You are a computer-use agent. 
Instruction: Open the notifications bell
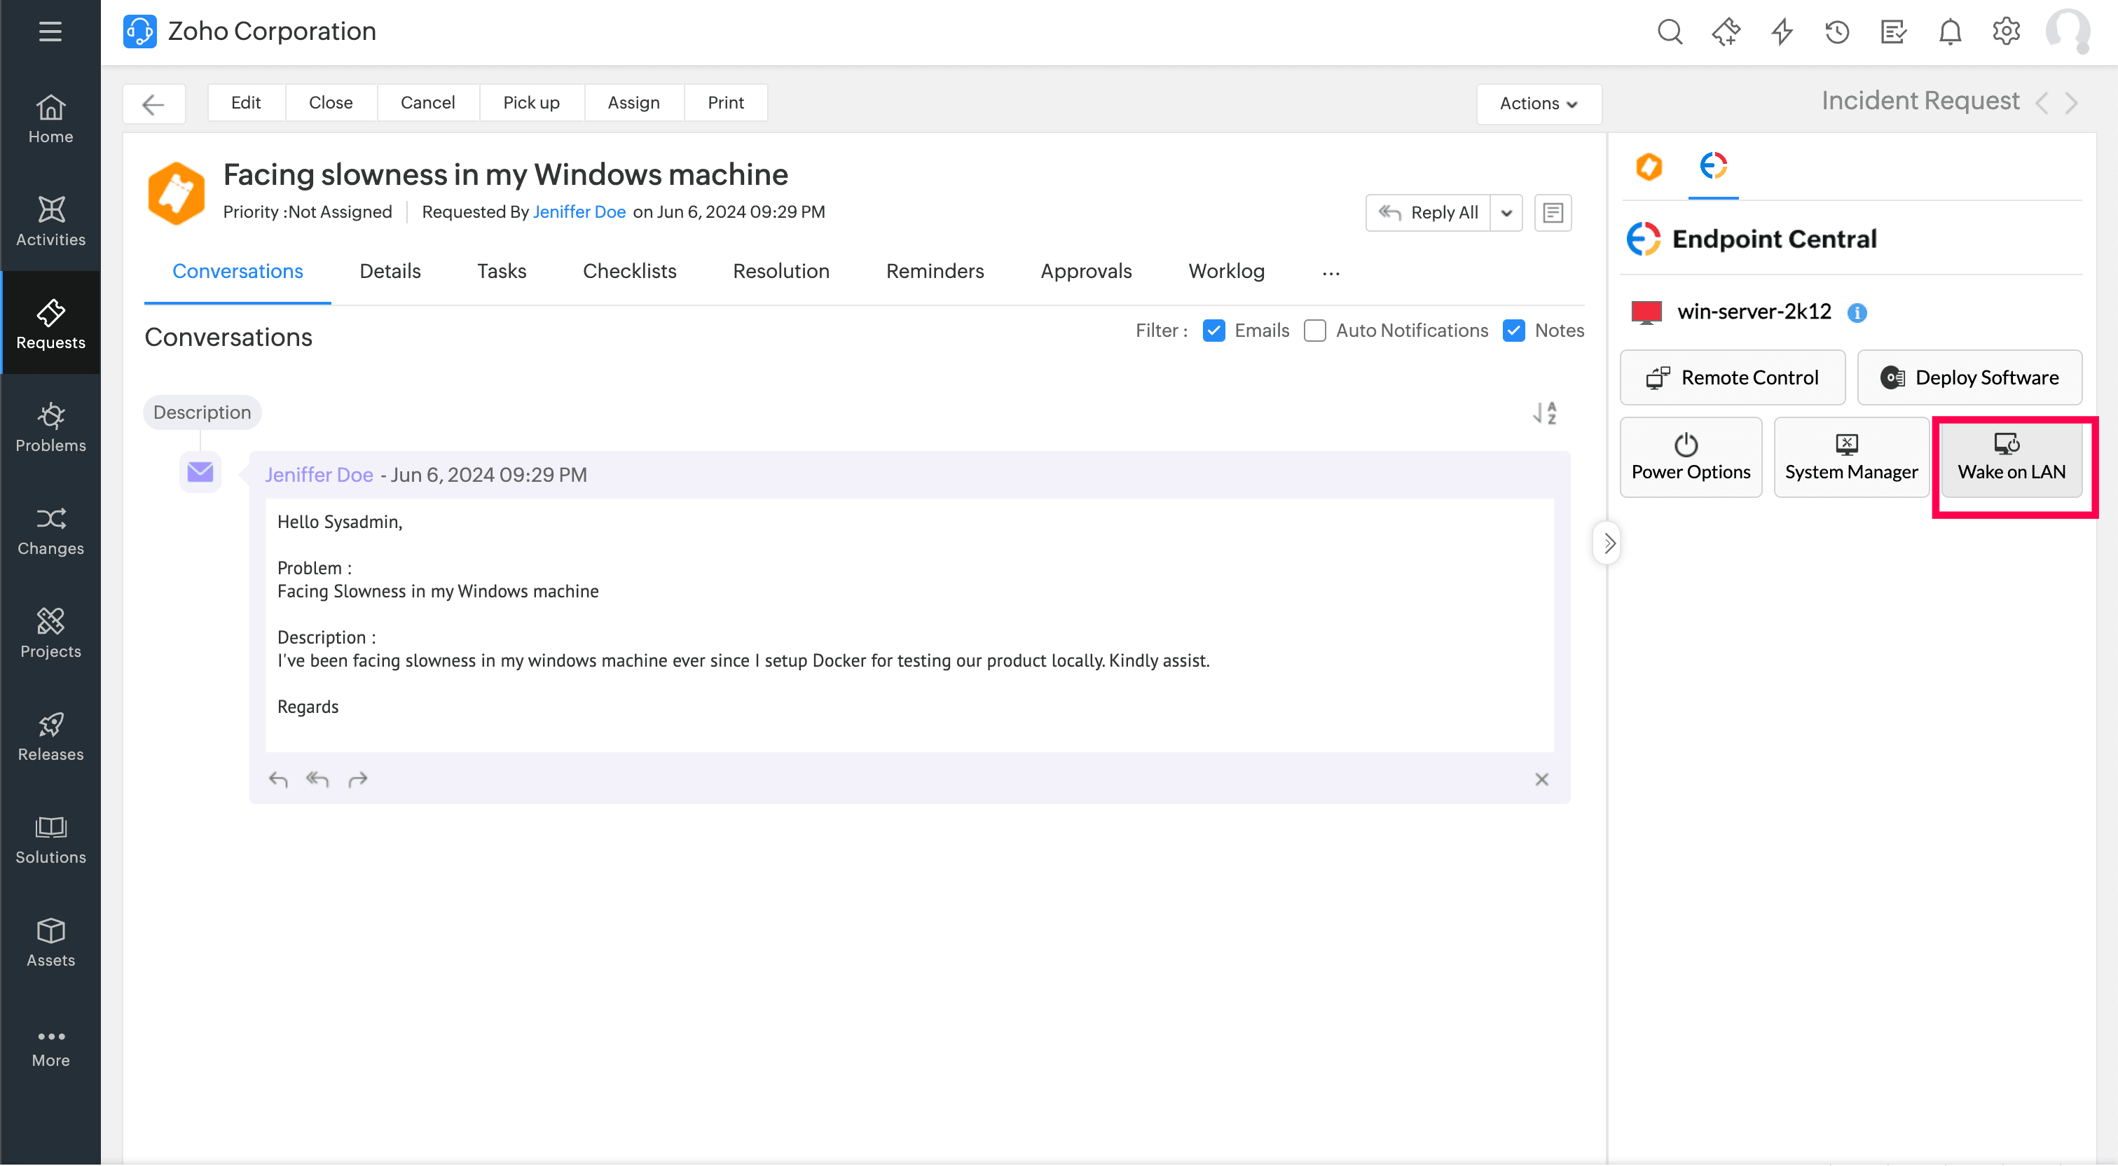[1949, 32]
